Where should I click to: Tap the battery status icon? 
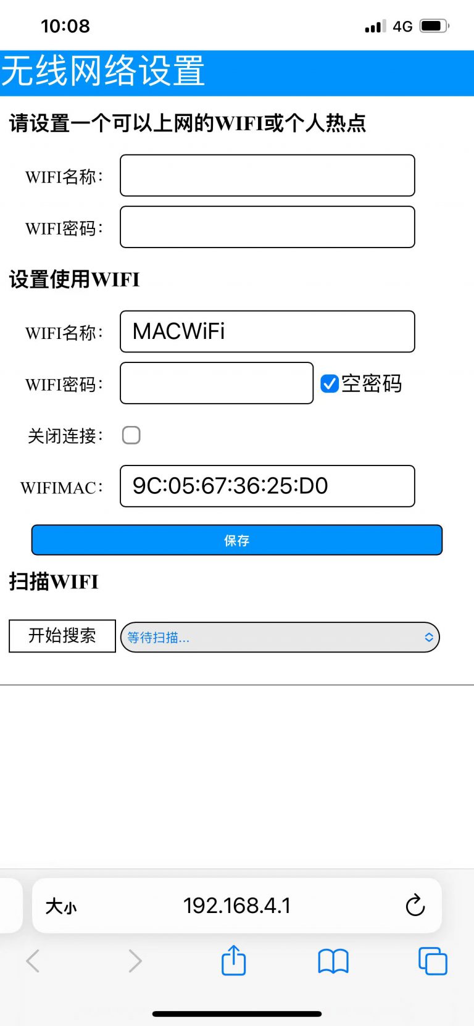point(434,26)
